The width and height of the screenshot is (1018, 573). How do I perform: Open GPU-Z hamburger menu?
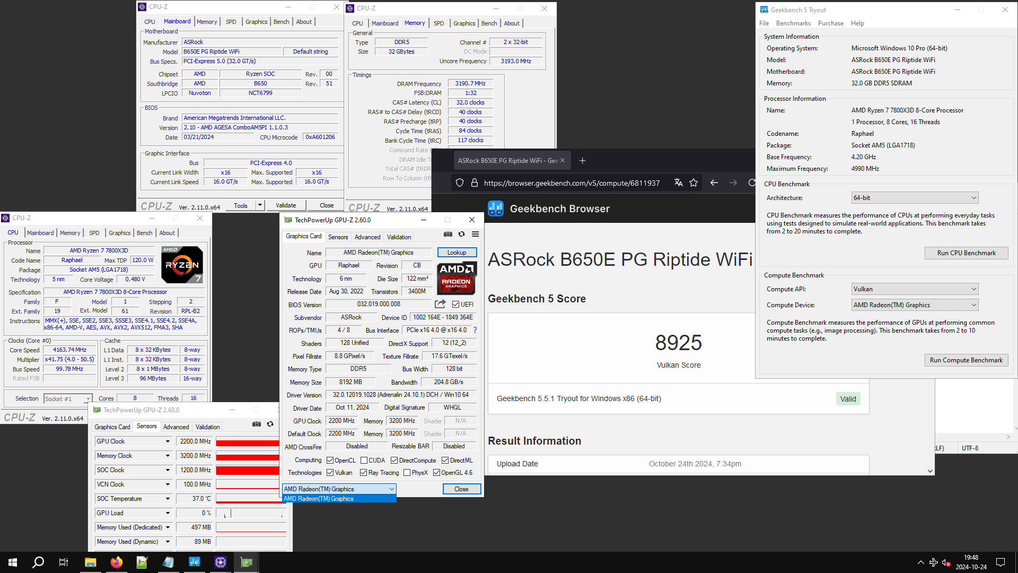coord(475,234)
